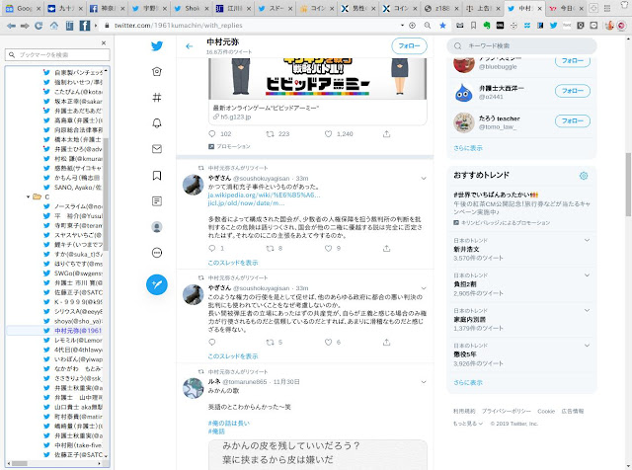This screenshot has height=470, width=632.
Task: Click さらに表示 under recommended trends
Action: [x=468, y=382]
